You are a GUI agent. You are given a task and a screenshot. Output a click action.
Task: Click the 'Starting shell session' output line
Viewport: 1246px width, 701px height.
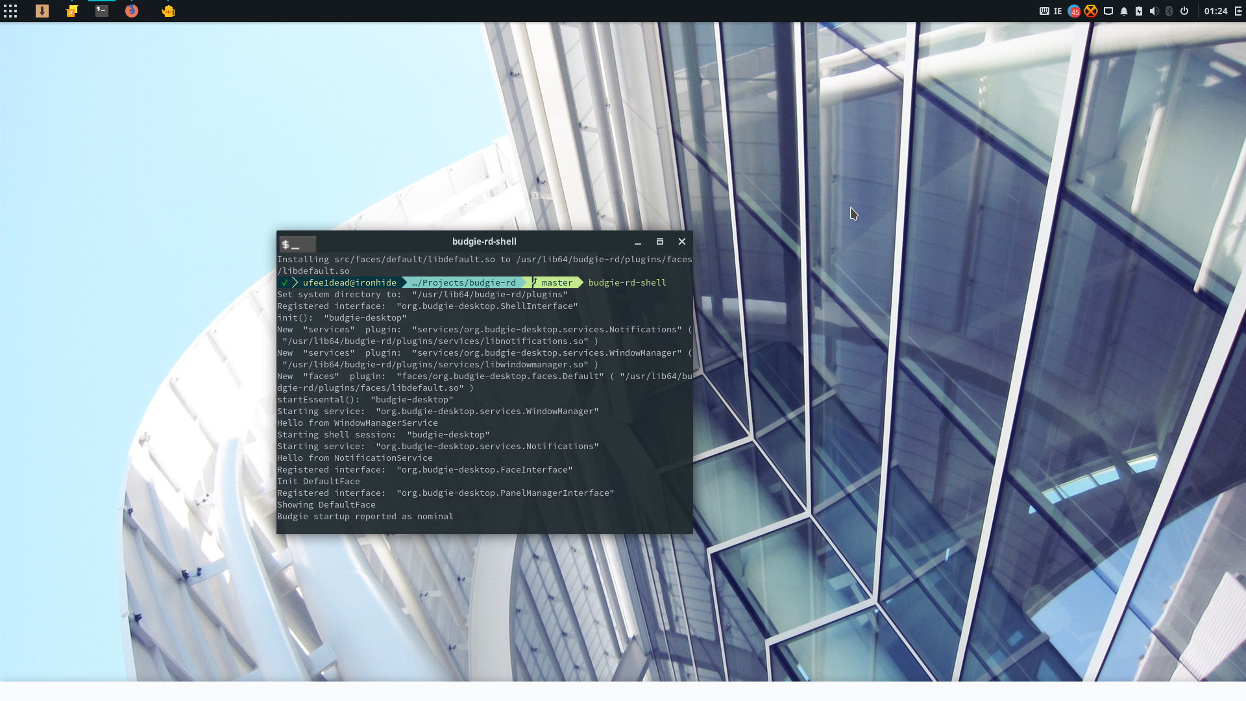click(x=384, y=434)
